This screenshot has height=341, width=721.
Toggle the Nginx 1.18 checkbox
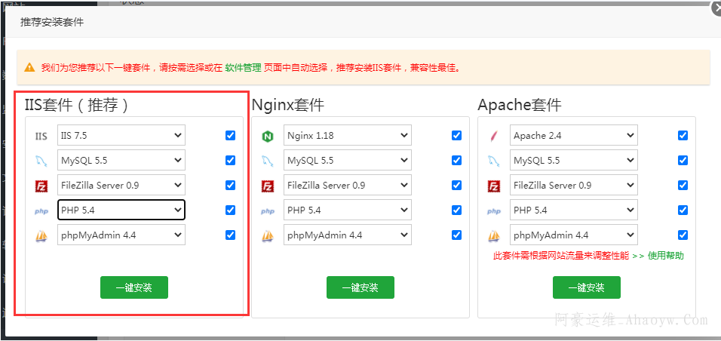pyautogui.click(x=456, y=136)
